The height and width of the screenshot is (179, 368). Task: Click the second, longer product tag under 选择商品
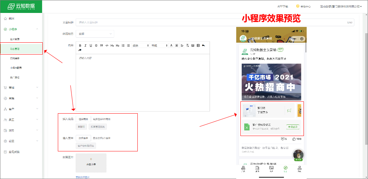(98, 127)
